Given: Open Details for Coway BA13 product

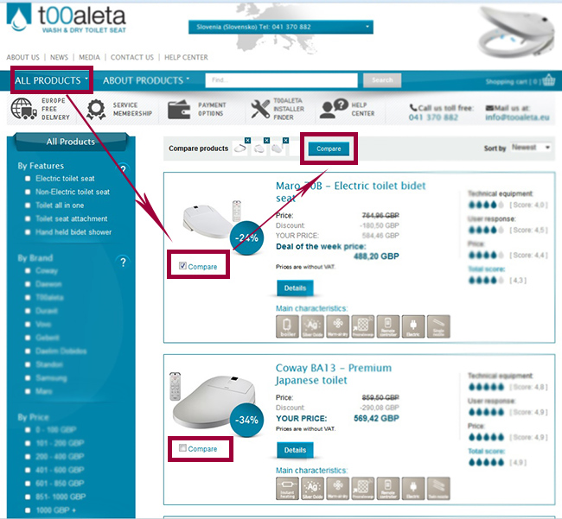Looking at the screenshot, I should click(295, 450).
